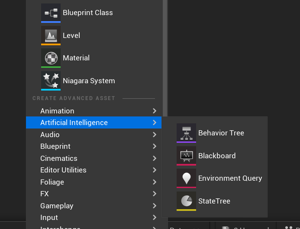Image resolution: width=300 pixels, height=229 pixels.
Task: Expand the Editor Utilities chevron arrow
Action: (x=155, y=170)
